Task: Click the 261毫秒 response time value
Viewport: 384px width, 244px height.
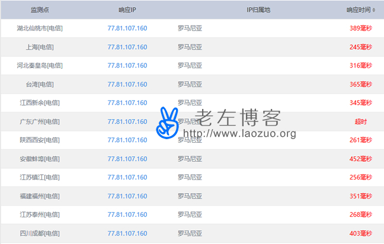Action: pyautogui.click(x=361, y=140)
